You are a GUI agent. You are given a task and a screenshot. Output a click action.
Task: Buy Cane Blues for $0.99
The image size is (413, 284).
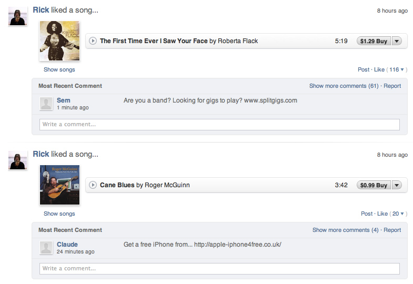(x=374, y=185)
